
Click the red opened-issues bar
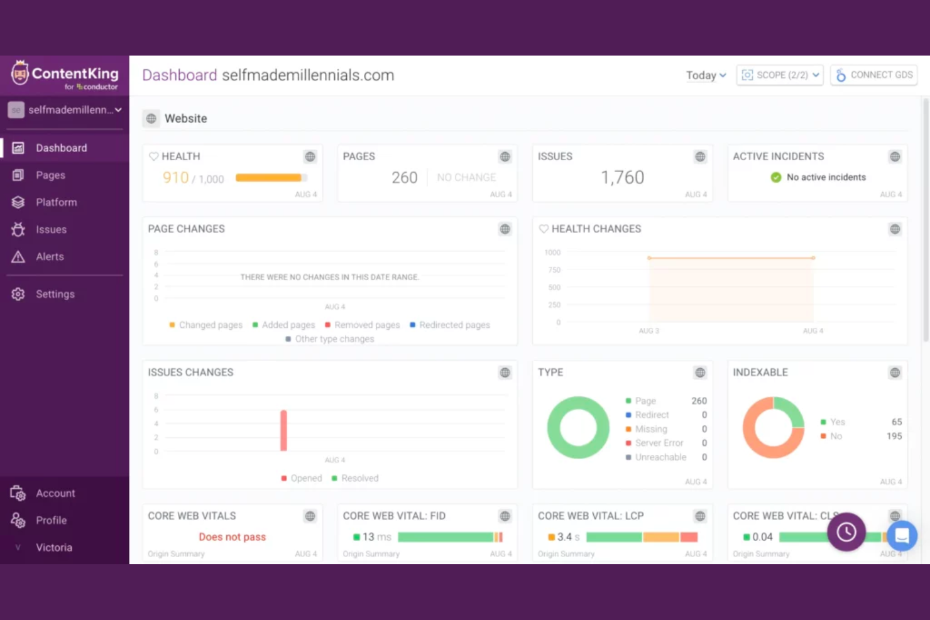click(x=283, y=430)
